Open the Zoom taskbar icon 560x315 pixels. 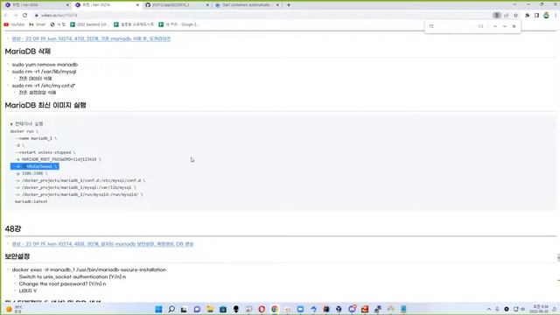(x=300, y=309)
